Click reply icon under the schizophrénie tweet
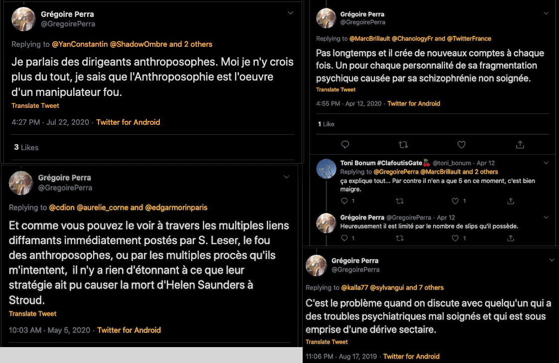 tap(345, 145)
